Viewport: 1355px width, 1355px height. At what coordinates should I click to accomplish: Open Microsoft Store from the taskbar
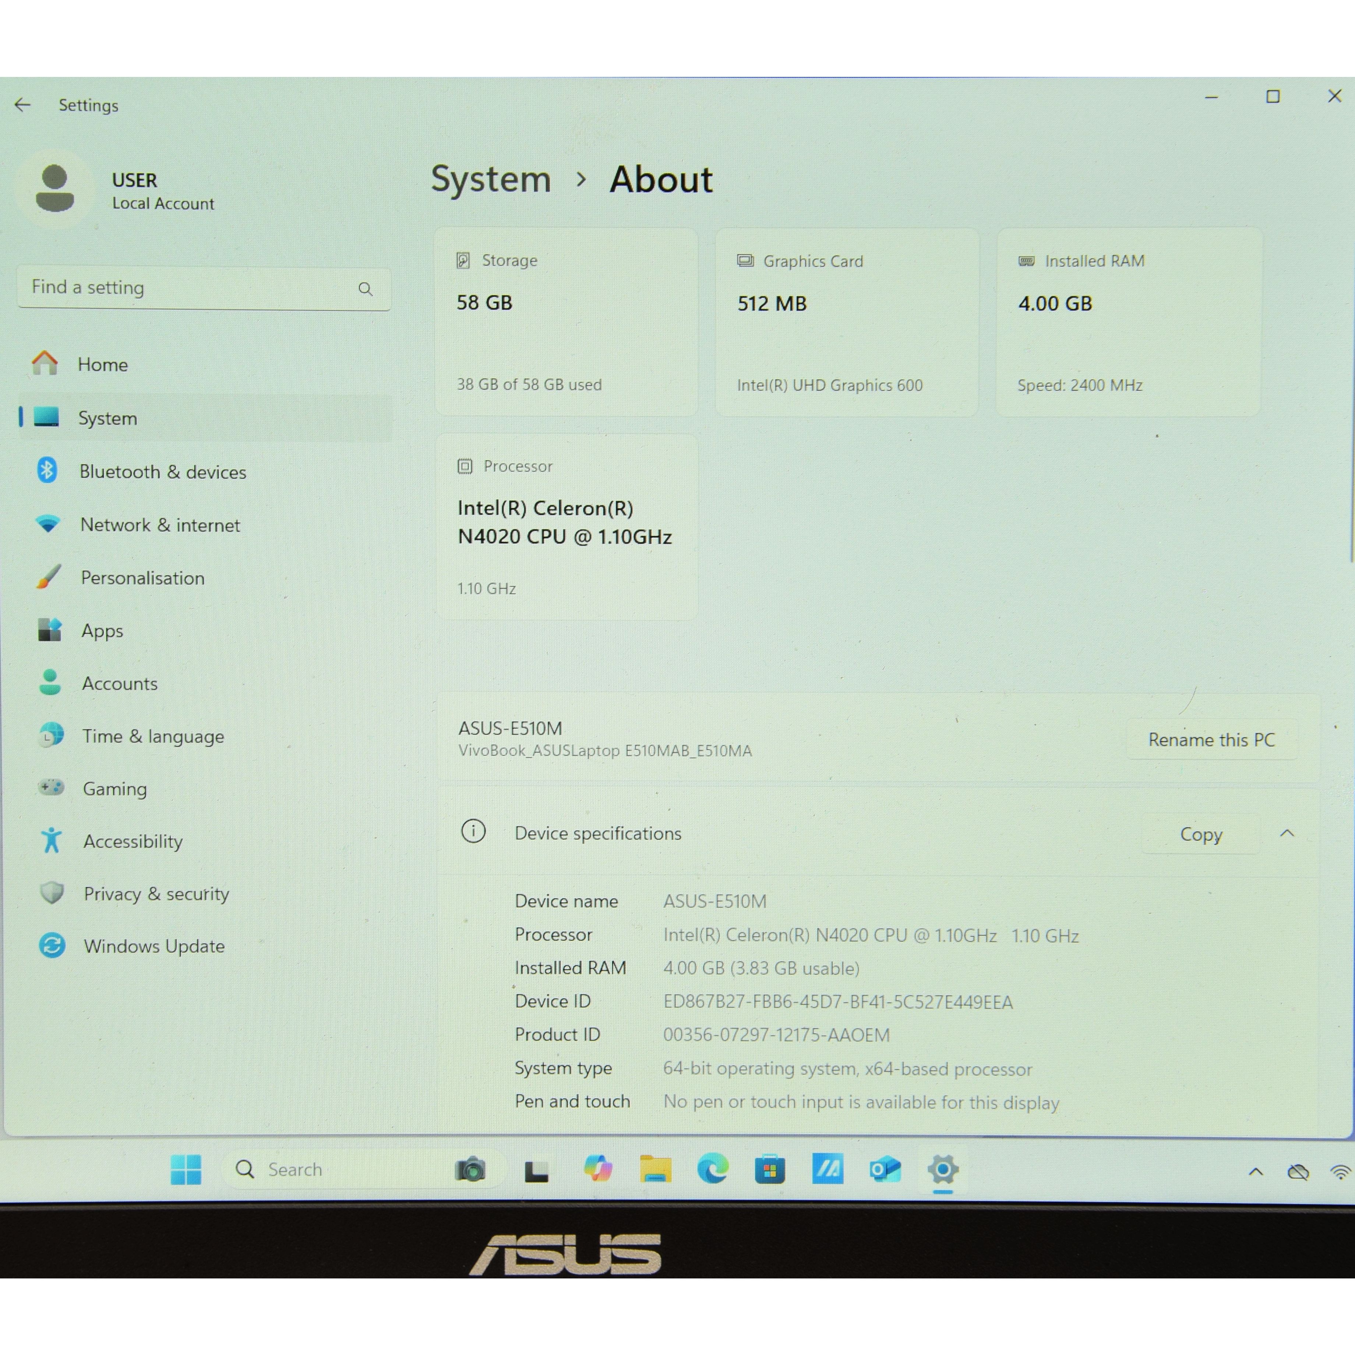click(770, 1169)
